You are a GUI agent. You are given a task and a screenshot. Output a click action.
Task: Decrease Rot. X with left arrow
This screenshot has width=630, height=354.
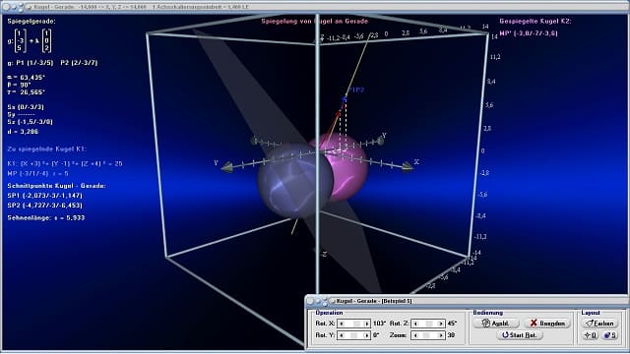[x=342, y=324]
